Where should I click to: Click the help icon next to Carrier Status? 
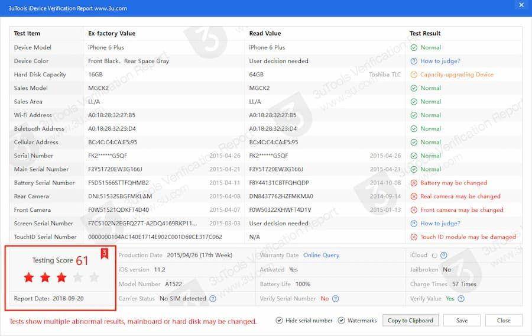tap(213, 299)
